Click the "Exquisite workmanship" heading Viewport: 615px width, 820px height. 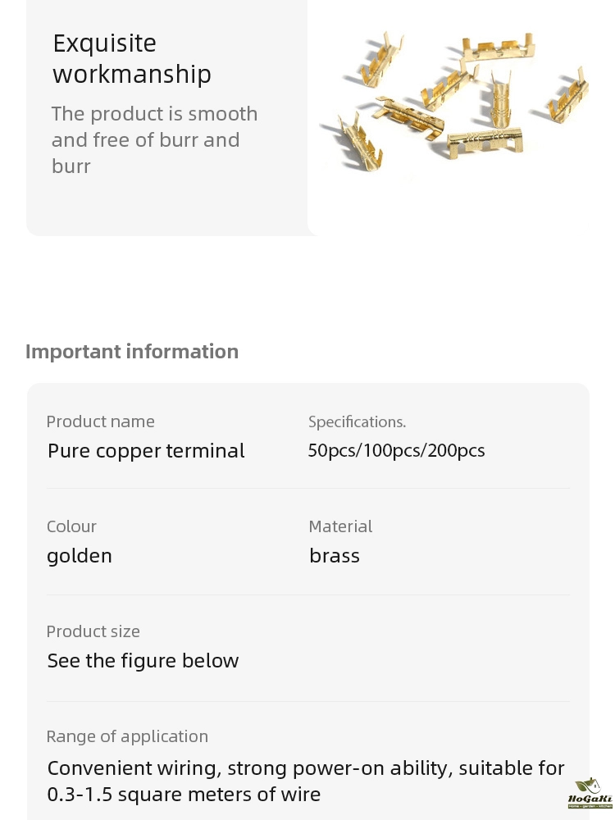pyautogui.click(x=131, y=58)
